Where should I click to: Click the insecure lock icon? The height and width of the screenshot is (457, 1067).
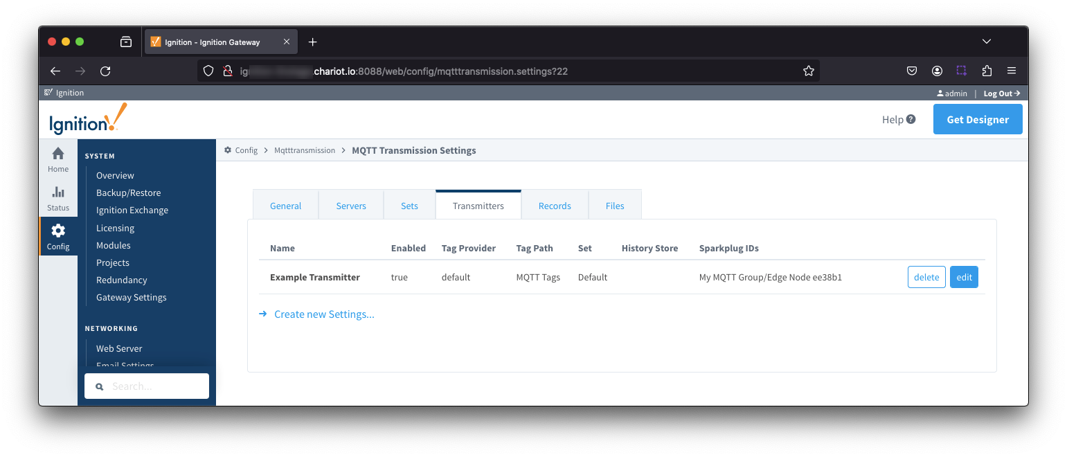coord(226,71)
